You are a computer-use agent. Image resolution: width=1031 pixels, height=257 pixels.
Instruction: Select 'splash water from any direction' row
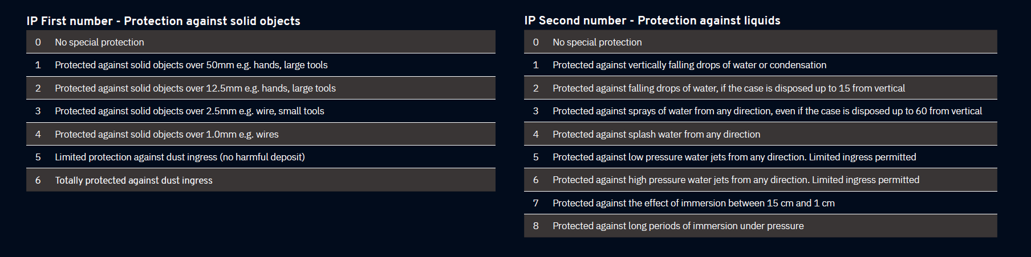pyautogui.click(x=656, y=134)
